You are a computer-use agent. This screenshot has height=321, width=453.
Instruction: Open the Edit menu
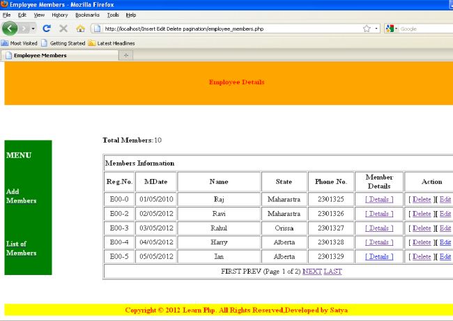pos(22,15)
